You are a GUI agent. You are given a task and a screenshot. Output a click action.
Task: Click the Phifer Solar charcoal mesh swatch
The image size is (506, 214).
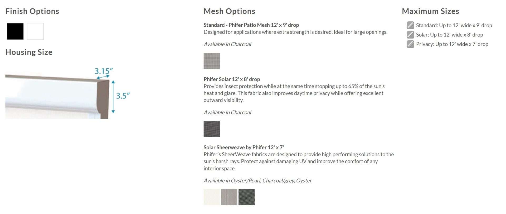tap(212, 129)
